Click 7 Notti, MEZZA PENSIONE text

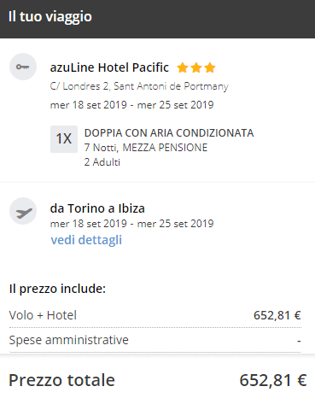point(146,148)
